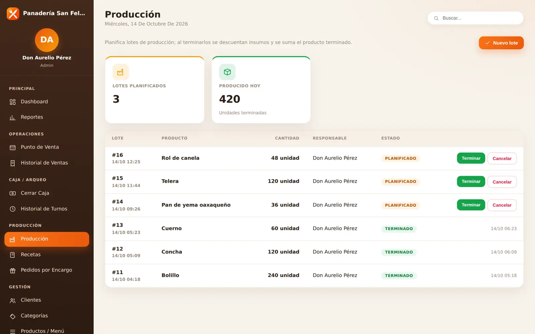Image resolution: width=535 pixels, height=334 pixels.
Task: Click the Lotes Planificados summary card
Action: point(154,90)
